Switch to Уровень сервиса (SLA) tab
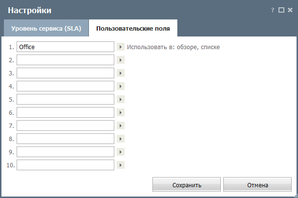298x198 pixels. pyautogui.click(x=46, y=28)
